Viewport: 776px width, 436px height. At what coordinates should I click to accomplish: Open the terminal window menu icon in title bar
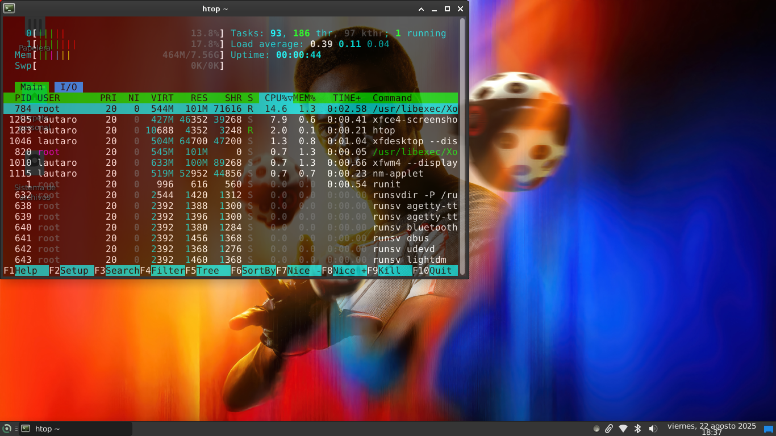(9, 9)
